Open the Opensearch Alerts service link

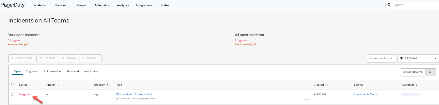(365, 95)
